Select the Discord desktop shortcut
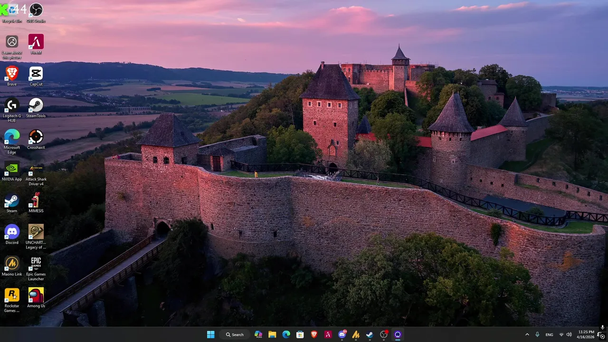Image resolution: width=608 pixels, height=342 pixels. coord(12,235)
